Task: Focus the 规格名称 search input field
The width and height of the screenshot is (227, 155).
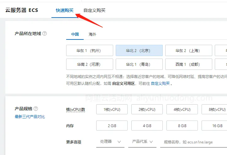Action: [193, 142]
